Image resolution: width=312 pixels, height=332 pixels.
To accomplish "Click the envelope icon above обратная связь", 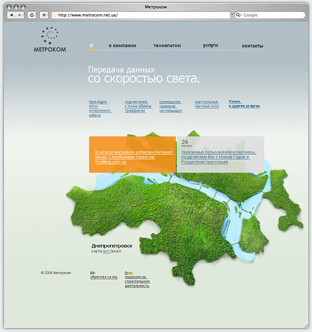I will (x=92, y=273).
